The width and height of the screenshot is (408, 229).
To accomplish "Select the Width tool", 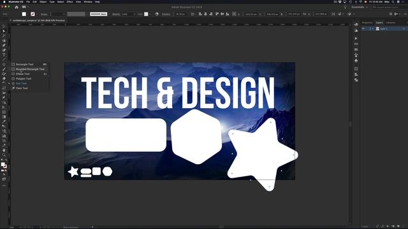I will (x=4, y=93).
